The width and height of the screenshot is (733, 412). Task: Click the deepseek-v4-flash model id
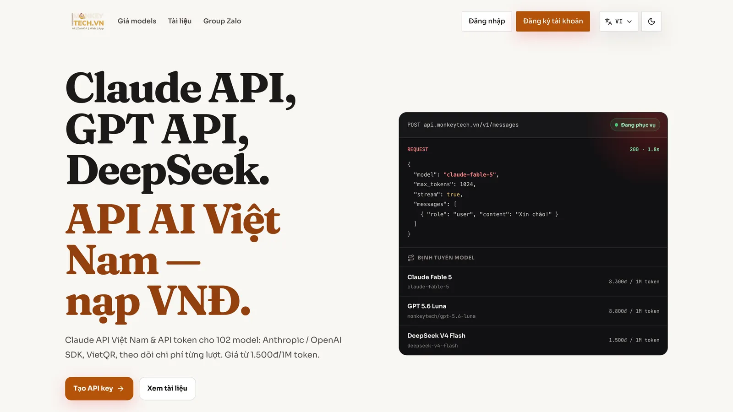coord(432,346)
